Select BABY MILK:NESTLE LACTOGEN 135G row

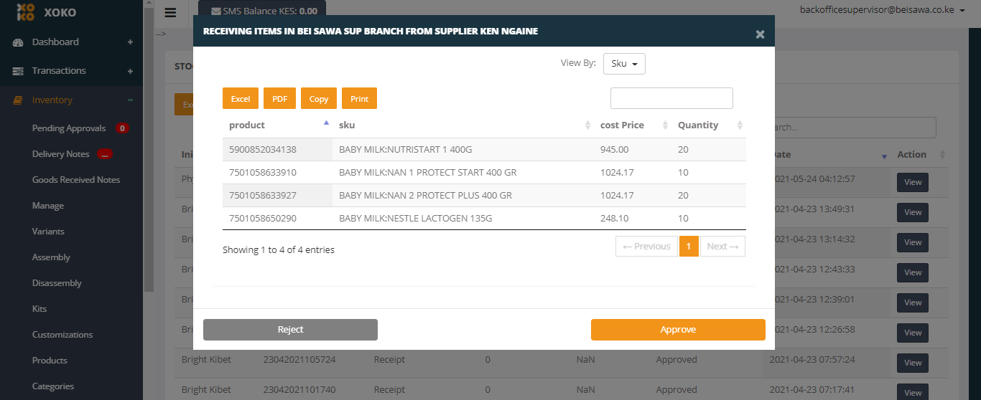click(x=484, y=219)
